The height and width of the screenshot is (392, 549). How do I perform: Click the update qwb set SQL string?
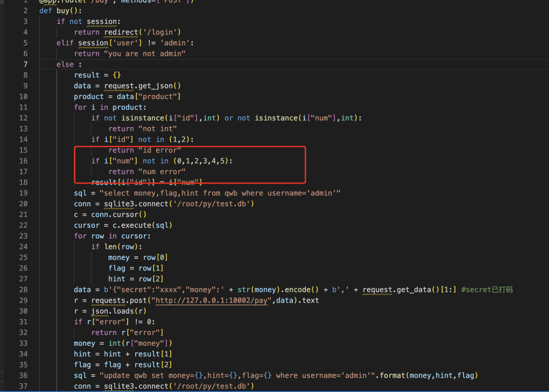click(x=238, y=376)
